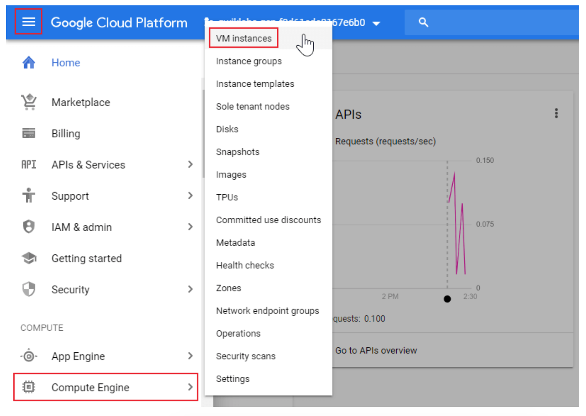The width and height of the screenshot is (586, 416).
Task: Select the Metadata entry
Action: point(268,243)
